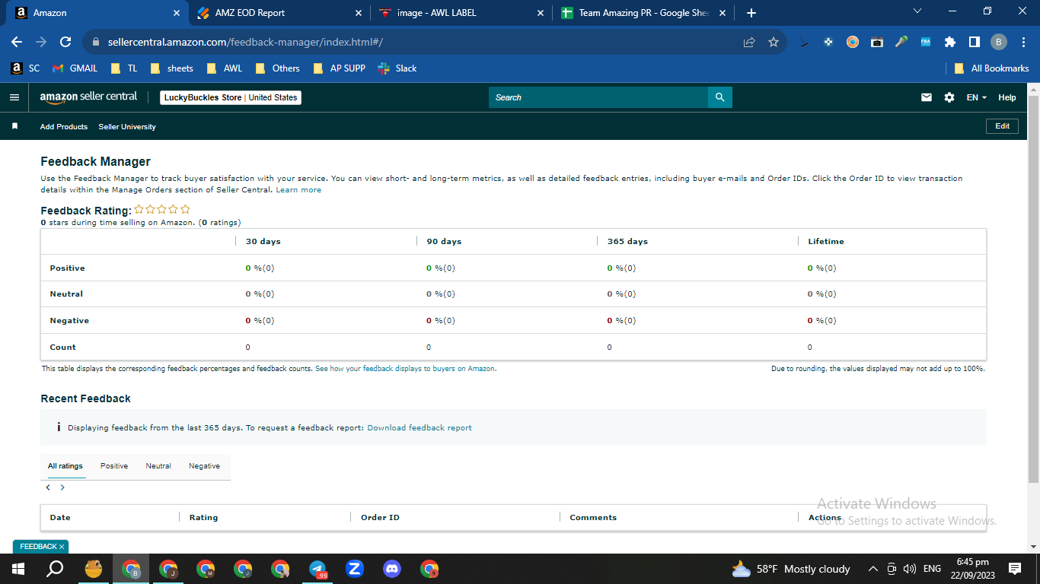Open a new browser tab
This screenshot has height=584, width=1040.
[751, 13]
